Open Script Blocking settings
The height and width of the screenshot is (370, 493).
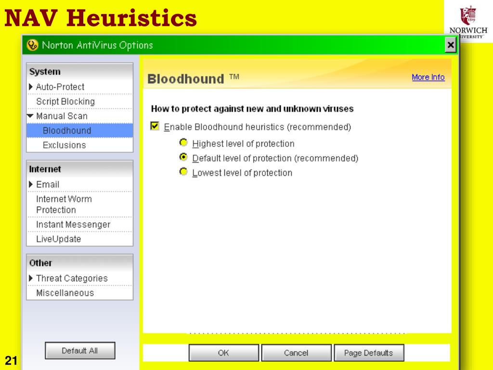pos(65,102)
